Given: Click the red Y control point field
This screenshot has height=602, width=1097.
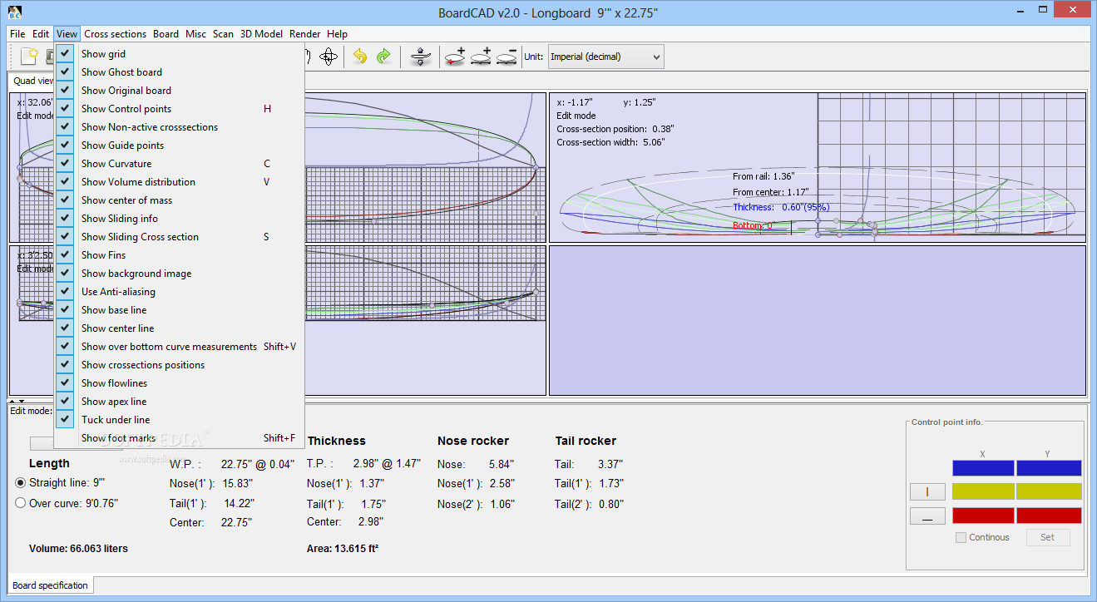Looking at the screenshot, I should tap(1049, 516).
